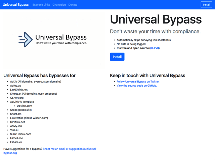Click the Shorte.st list entry

pyautogui.click(x=34, y=94)
